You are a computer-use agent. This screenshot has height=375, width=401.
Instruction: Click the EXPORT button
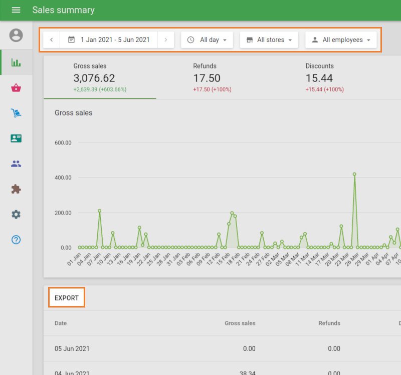(x=67, y=297)
